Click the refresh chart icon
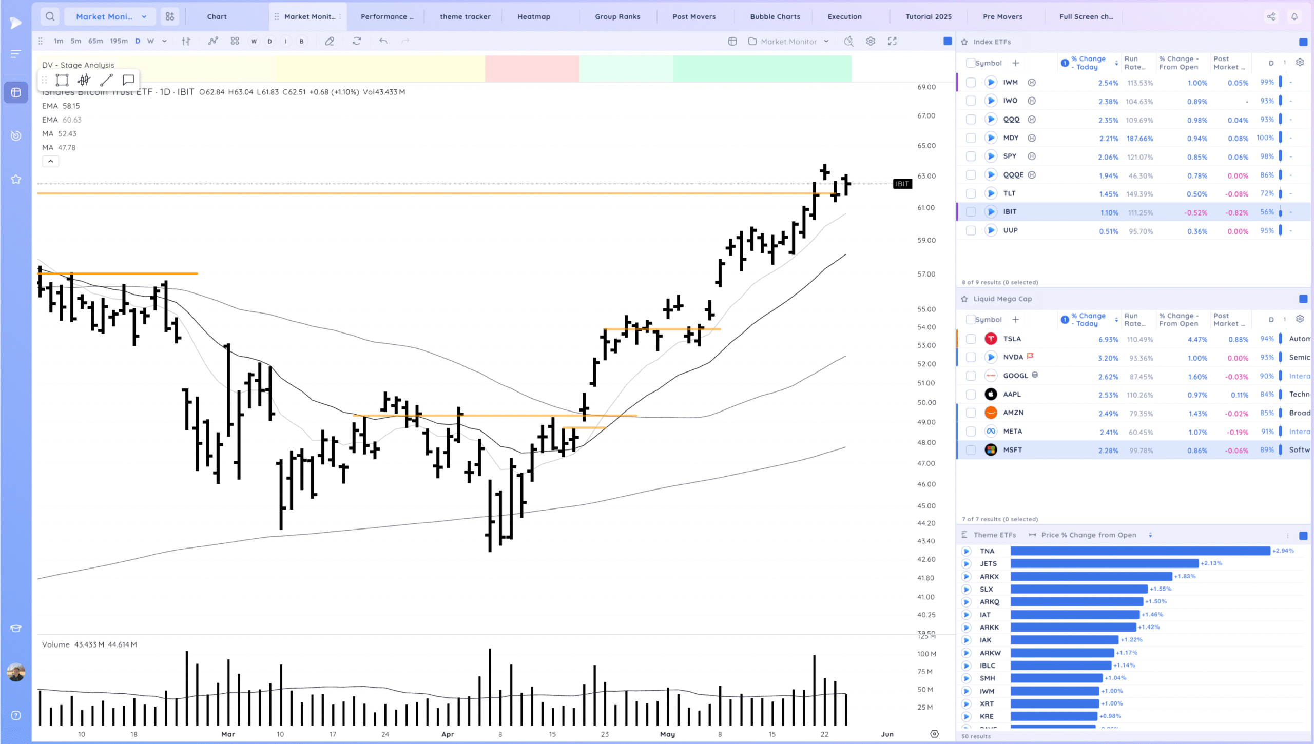The width and height of the screenshot is (1314, 744). 357,41
